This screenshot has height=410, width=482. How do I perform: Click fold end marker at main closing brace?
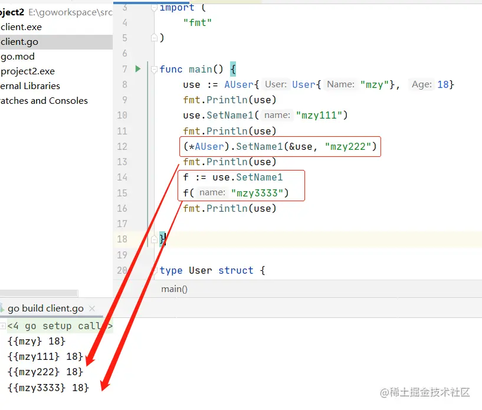[155, 239]
